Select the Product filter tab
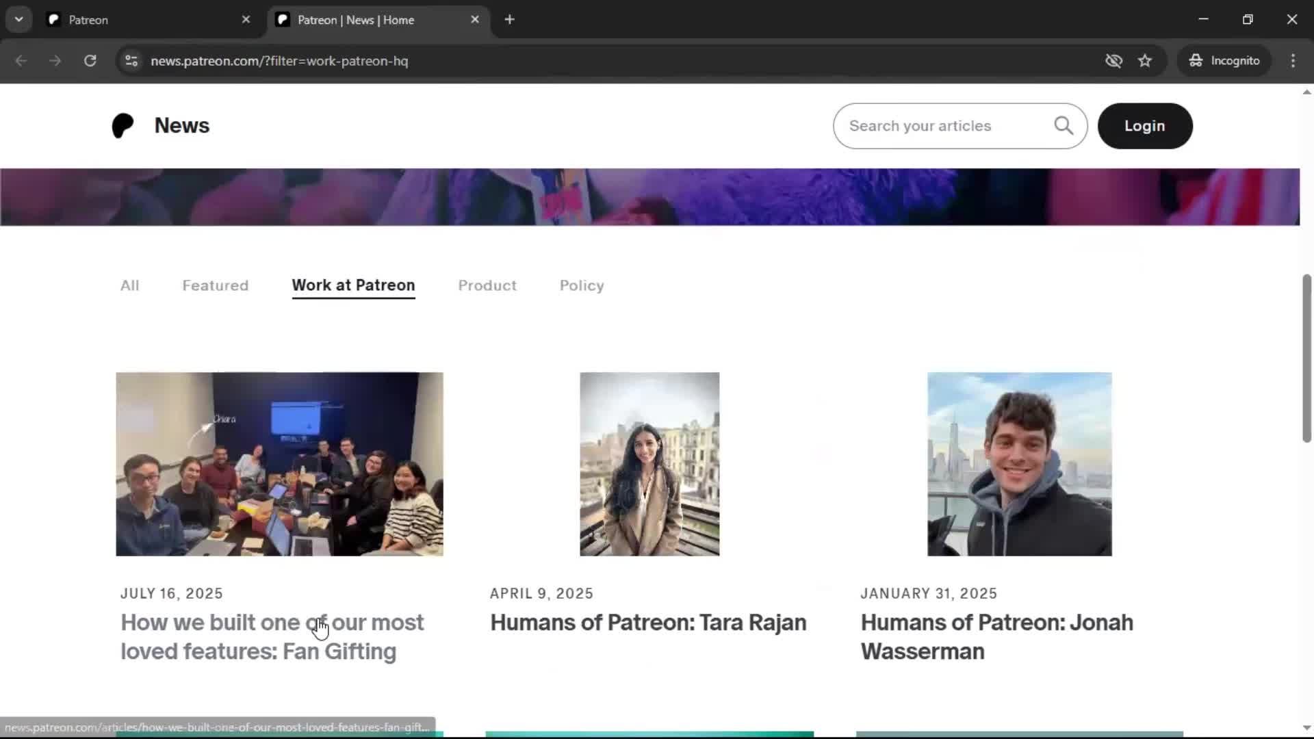 (487, 286)
